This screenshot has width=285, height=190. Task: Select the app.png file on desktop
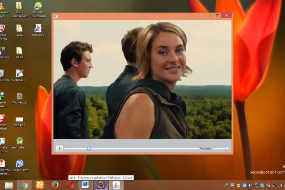click(x=19, y=122)
